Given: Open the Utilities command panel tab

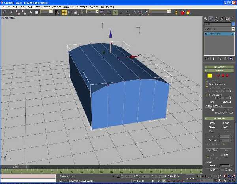Looking at the screenshot, I should pos(232,19).
